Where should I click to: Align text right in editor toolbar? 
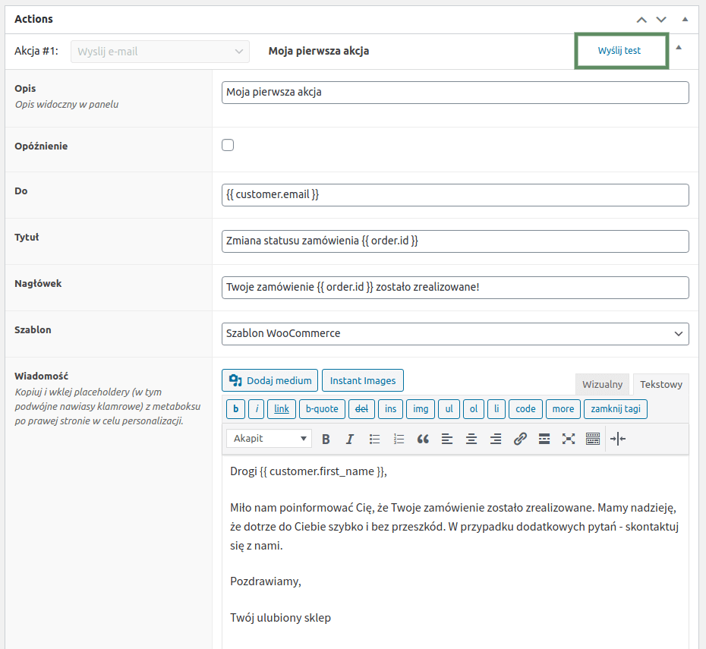(496, 439)
